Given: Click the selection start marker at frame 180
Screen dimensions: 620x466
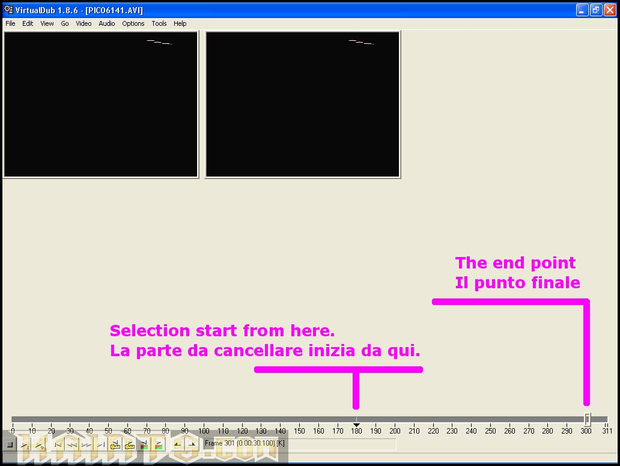Looking at the screenshot, I should 356,425.
